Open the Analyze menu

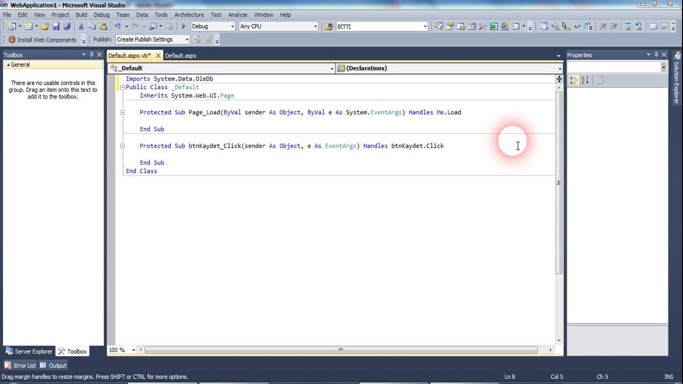point(237,15)
